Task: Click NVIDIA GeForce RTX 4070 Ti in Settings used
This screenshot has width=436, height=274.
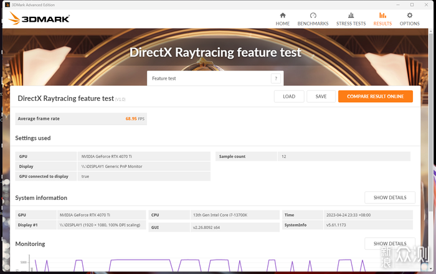Action: click(107, 156)
